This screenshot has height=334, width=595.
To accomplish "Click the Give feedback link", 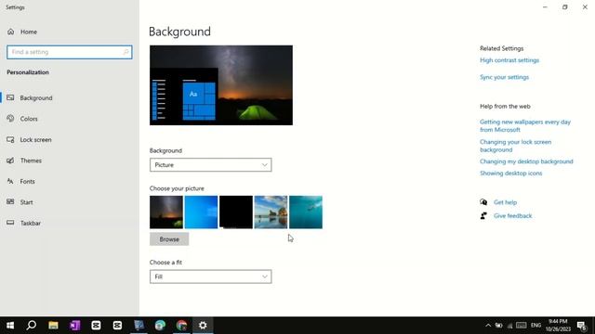I will (x=512, y=216).
